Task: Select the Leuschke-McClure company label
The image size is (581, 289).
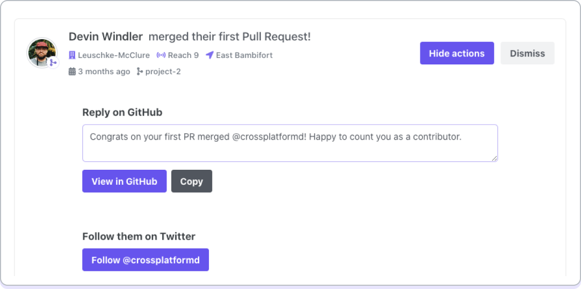Action: (114, 55)
